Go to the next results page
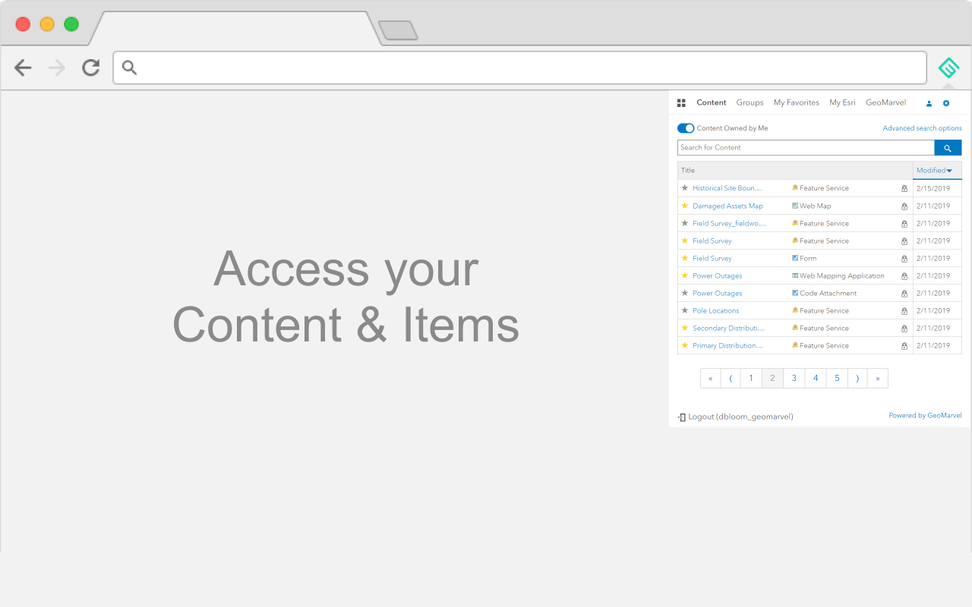The height and width of the screenshot is (607, 972). coord(857,379)
